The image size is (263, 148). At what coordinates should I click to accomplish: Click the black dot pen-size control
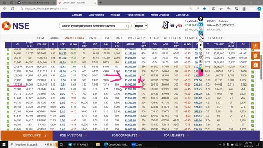[x=201, y=45]
